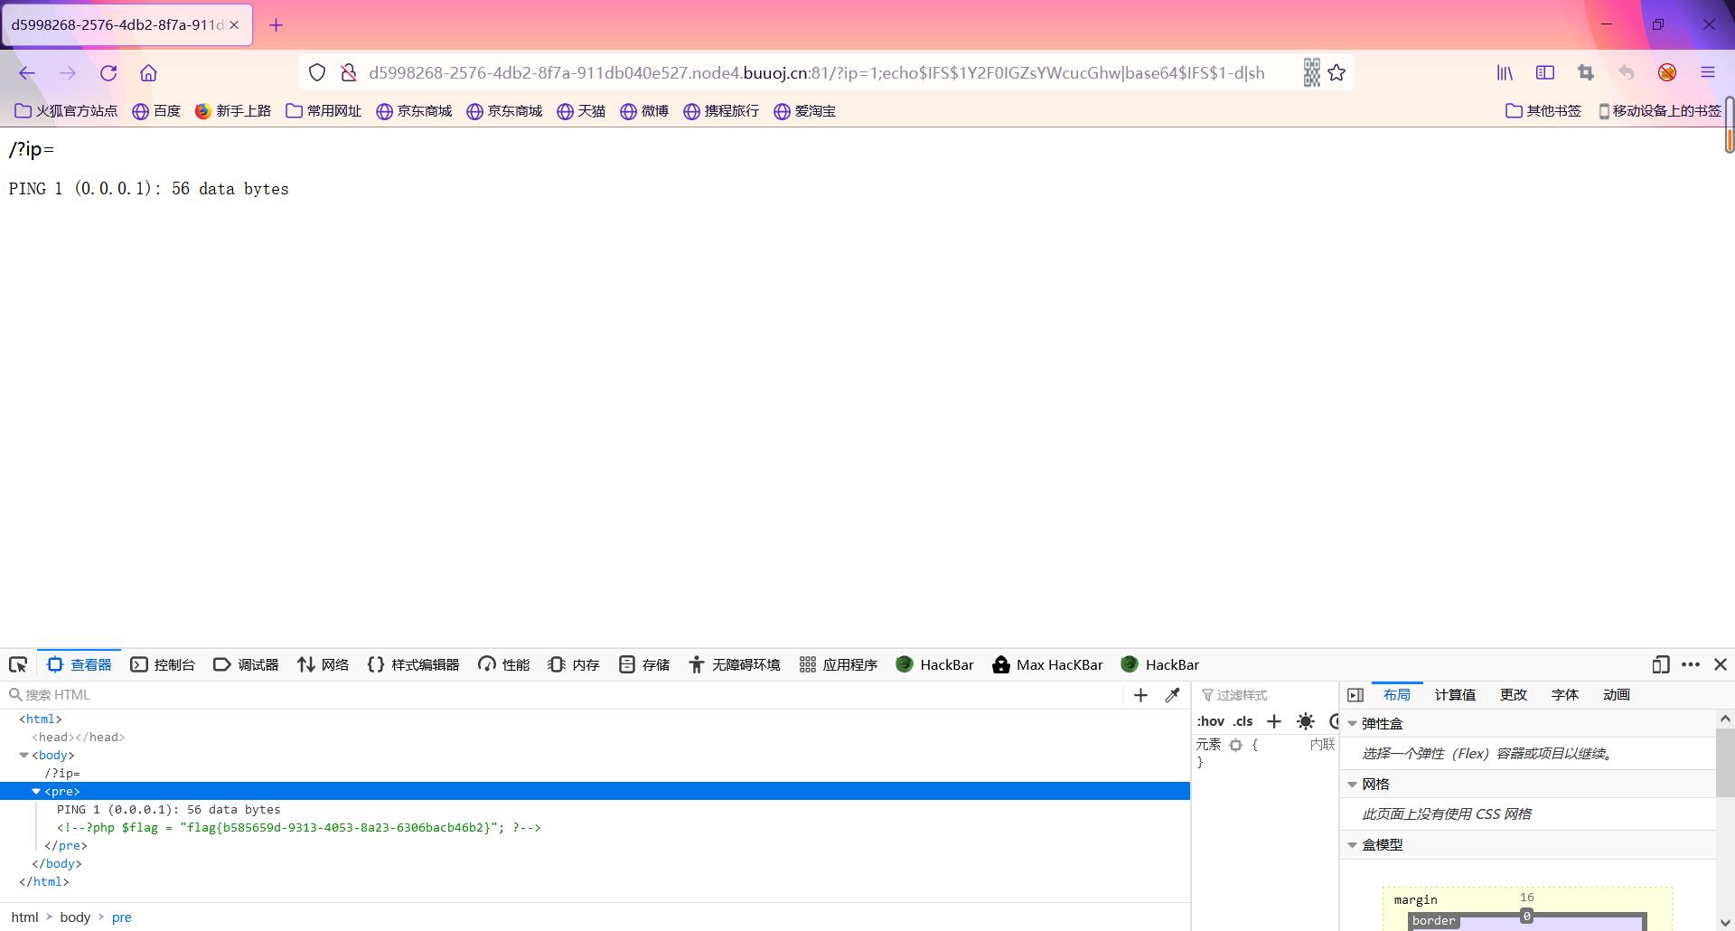Toggle the browser sidebar view

click(1545, 73)
